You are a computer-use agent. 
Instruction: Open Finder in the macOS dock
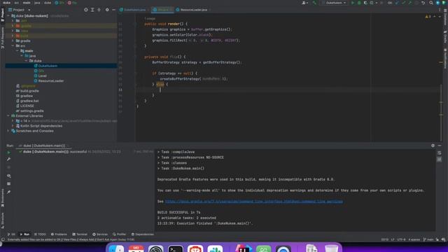tap(116, 249)
